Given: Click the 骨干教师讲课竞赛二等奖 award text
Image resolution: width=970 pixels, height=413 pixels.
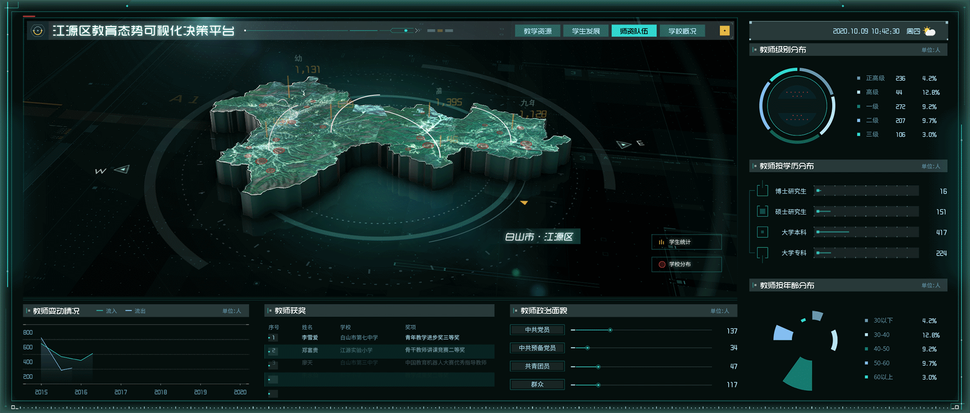Looking at the screenshot, I should click(435, 350).
